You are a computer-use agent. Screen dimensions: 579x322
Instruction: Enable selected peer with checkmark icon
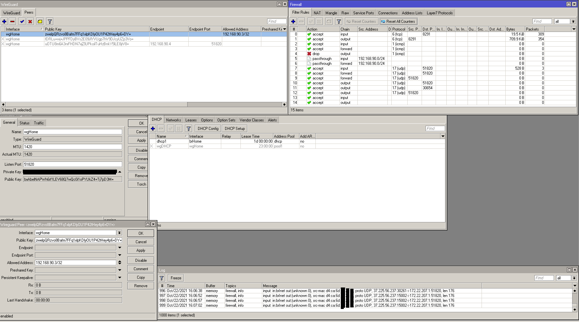pos(22,21)
